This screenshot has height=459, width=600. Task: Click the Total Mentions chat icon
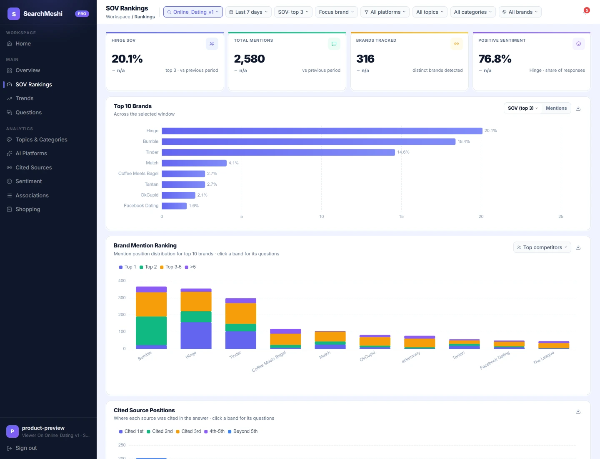pyautogui.click(x=334, y=44)
